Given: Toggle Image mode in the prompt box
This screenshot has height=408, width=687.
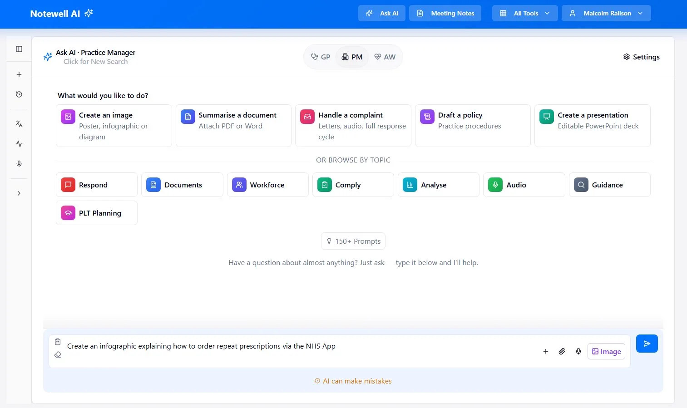Looking at the screenshot, I should point(607,351).
